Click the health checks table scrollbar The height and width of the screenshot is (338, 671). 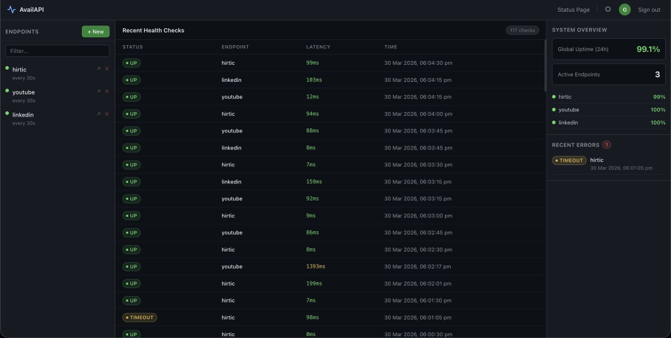(x=545, y=66)
